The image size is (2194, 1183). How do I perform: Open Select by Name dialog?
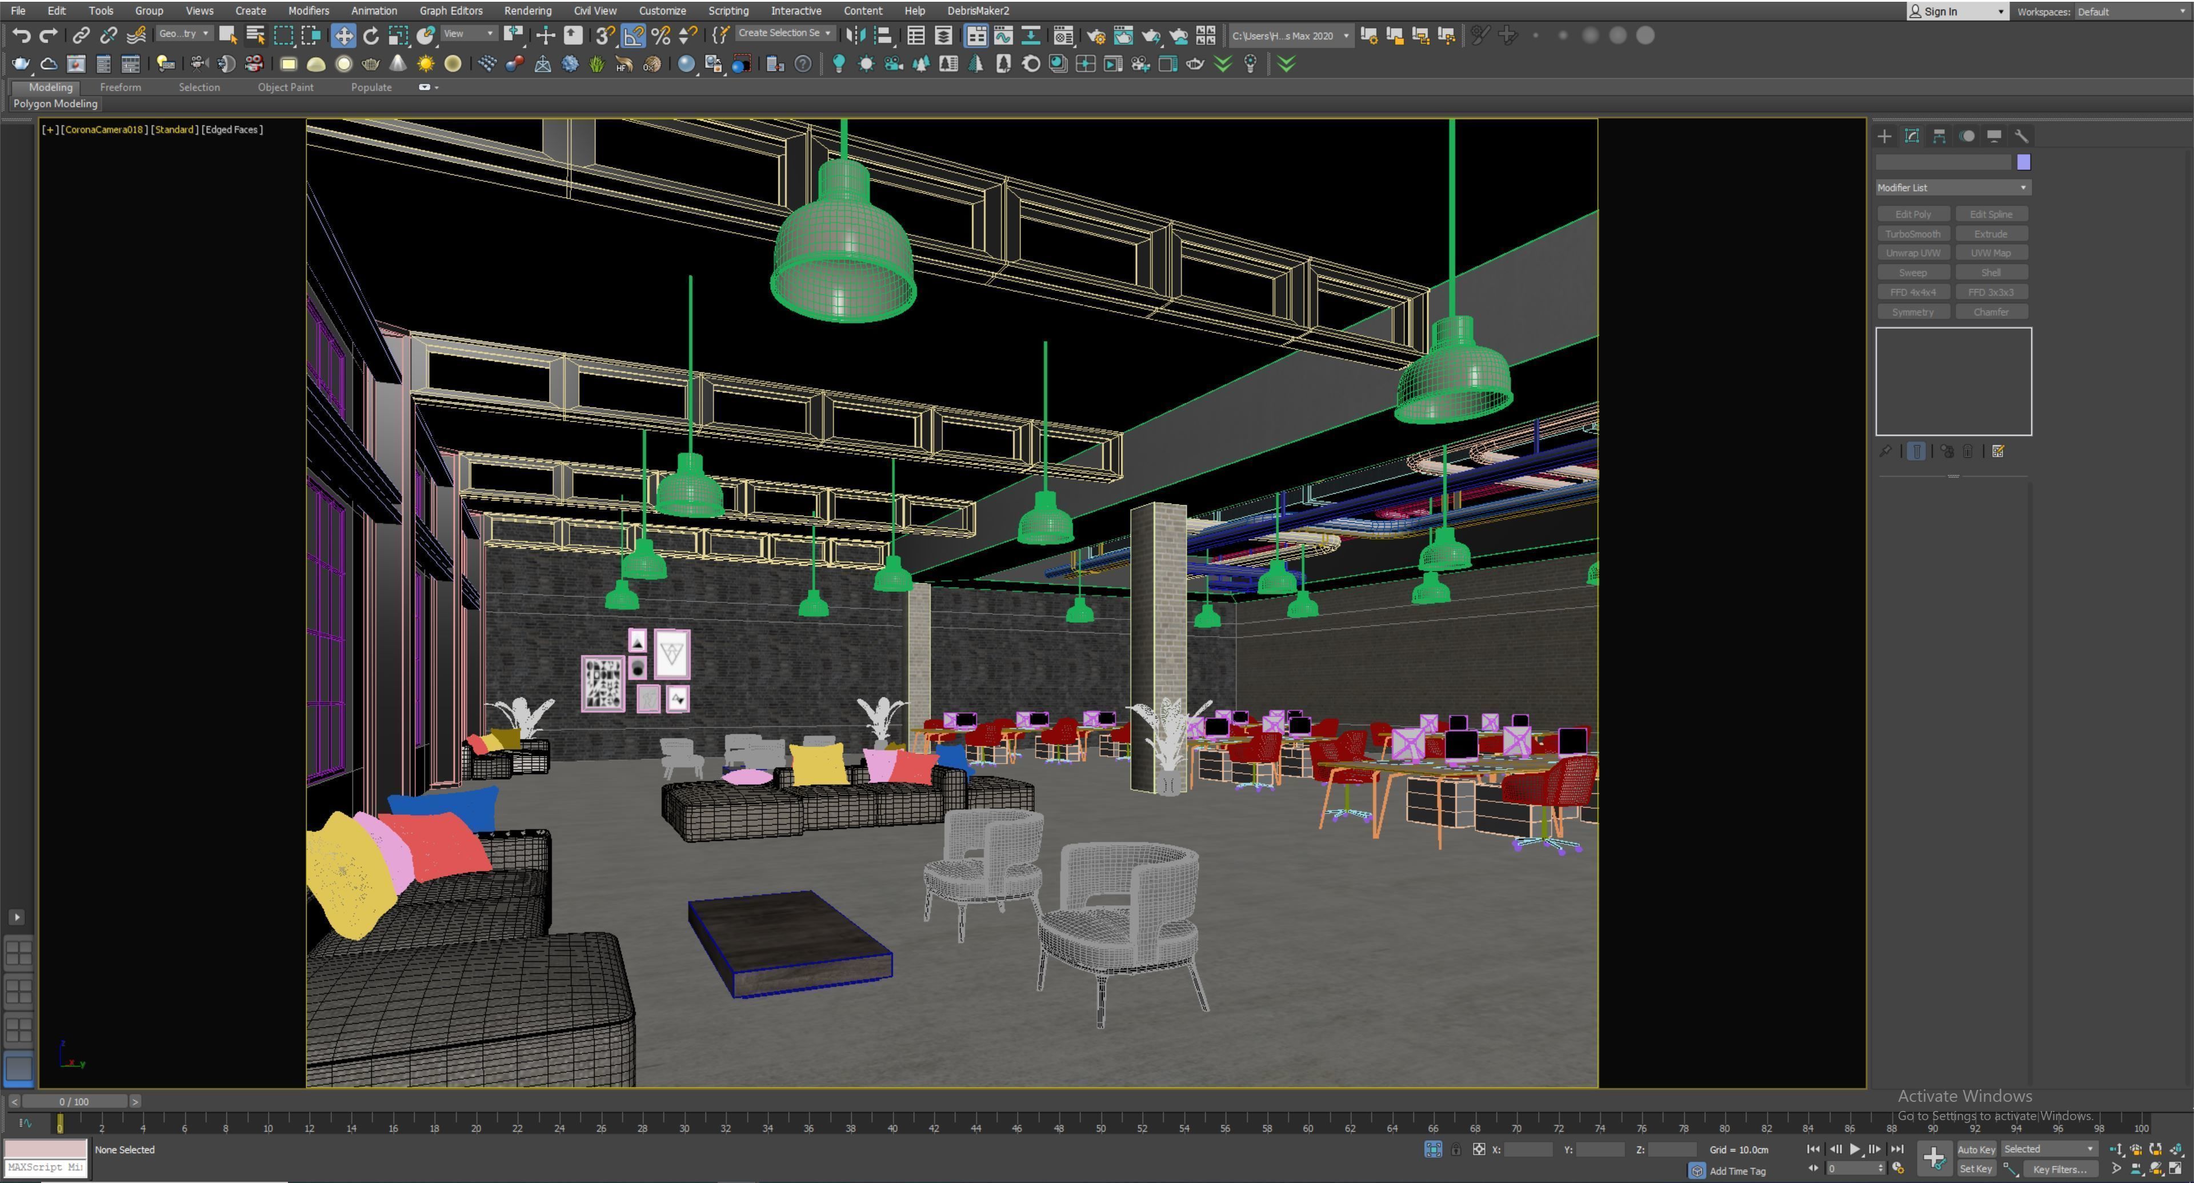(255, 35)
